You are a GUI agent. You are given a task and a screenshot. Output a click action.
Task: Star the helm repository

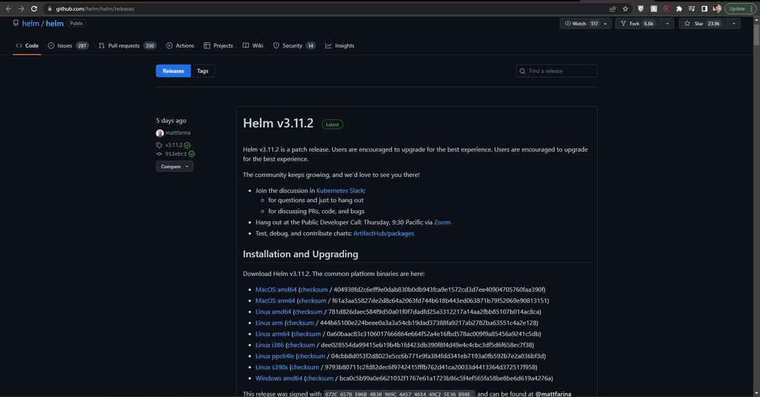tap(703, 24)
